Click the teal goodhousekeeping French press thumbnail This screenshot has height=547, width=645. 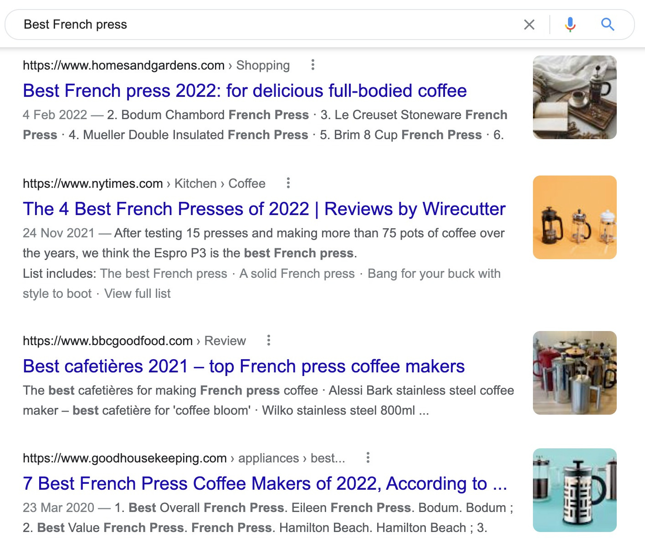(574, 490)
